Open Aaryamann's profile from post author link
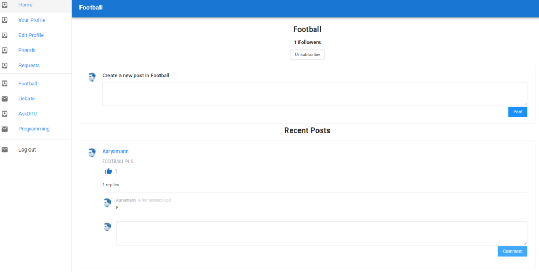 click(x=115, y=151)
